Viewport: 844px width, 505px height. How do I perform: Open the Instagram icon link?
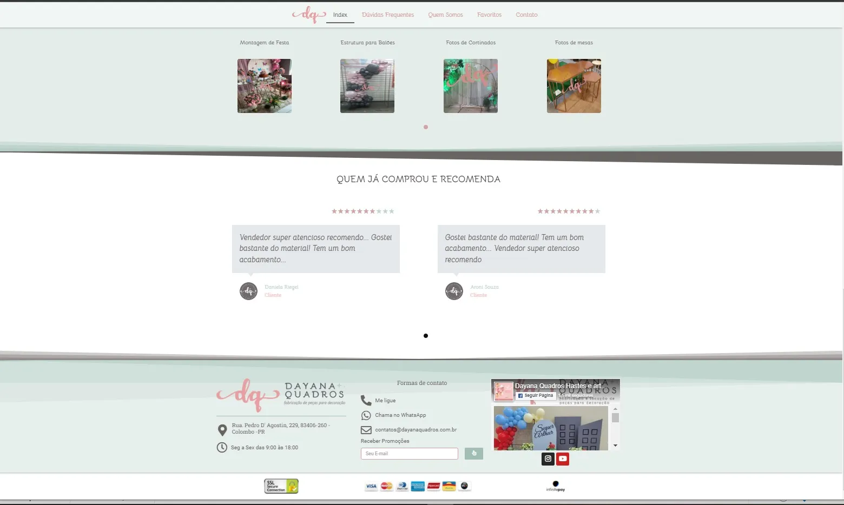[x=548, y=459]
